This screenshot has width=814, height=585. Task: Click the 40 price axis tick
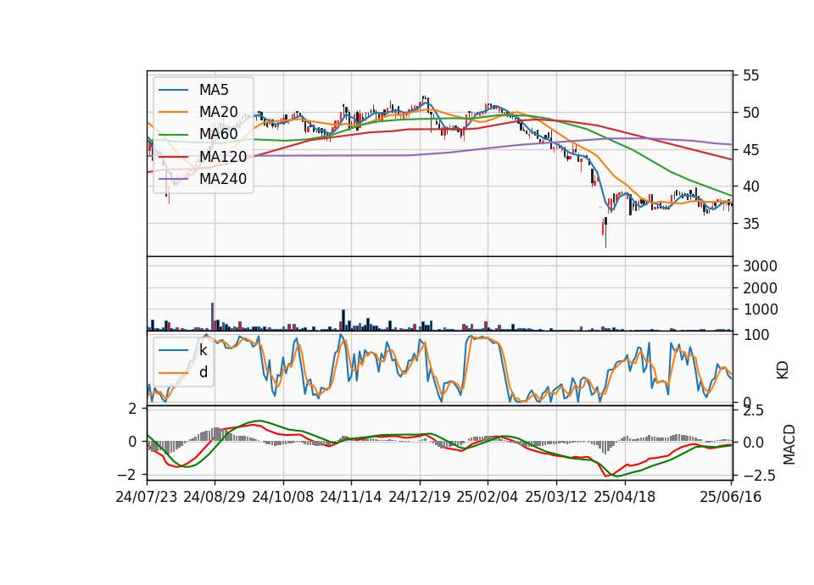coord(750,187)
